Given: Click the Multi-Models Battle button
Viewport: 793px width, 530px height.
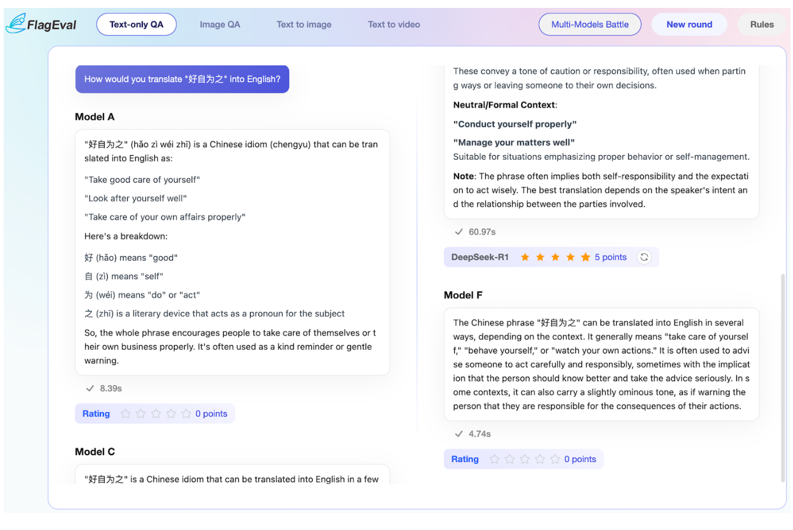Looking at the screenshot, I should click(589, 25).
